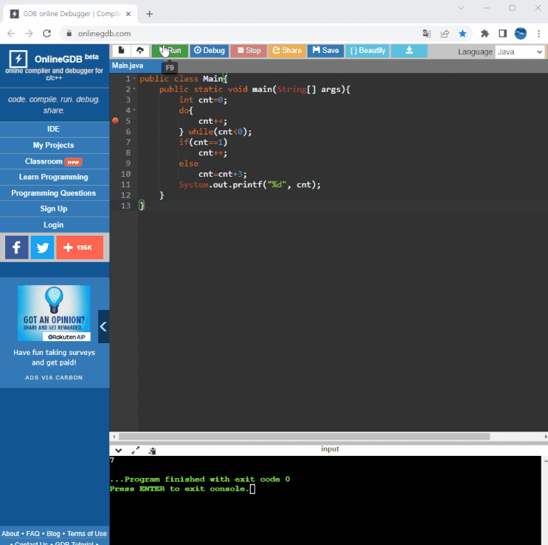Open My Projects in sidebar

[53, 145]
